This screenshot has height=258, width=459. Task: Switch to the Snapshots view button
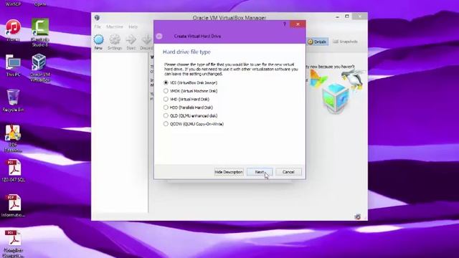click(346, 42)
